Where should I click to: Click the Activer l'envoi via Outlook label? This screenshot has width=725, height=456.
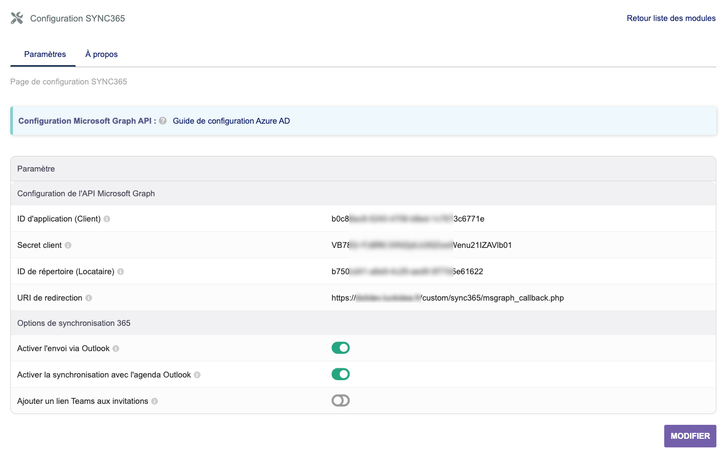point(63,348)
